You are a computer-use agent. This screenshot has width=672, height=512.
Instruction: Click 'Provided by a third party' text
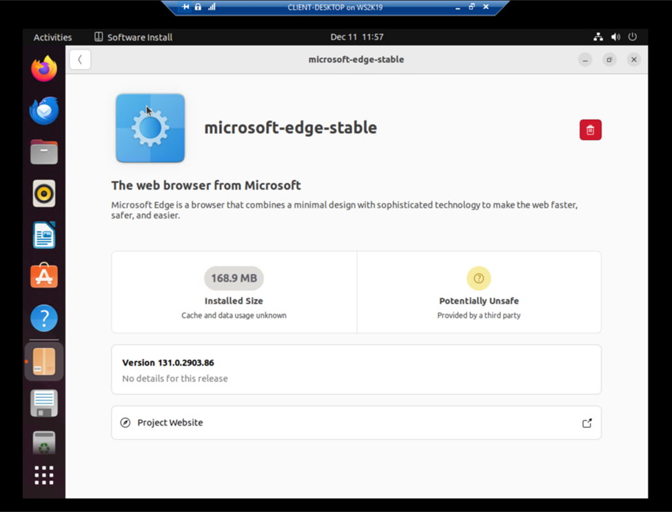tap(479, 315)
